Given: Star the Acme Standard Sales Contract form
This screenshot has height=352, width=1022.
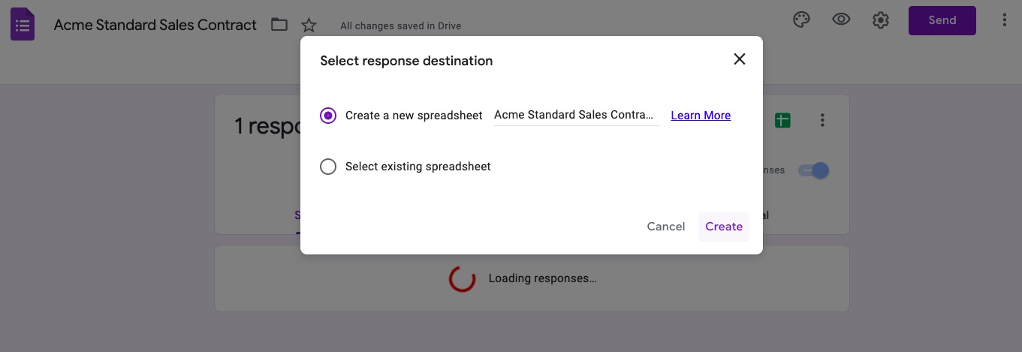Looking at the screenshot, I should pyautogui.click(x=309, y=25).
